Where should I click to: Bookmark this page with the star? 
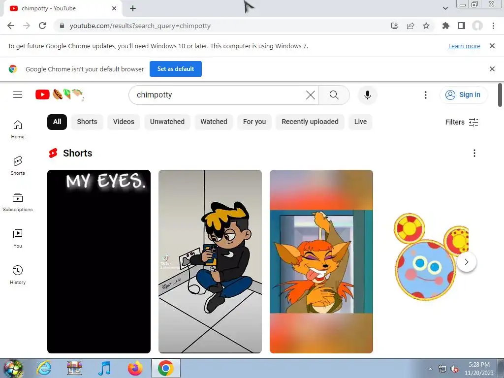426,26
